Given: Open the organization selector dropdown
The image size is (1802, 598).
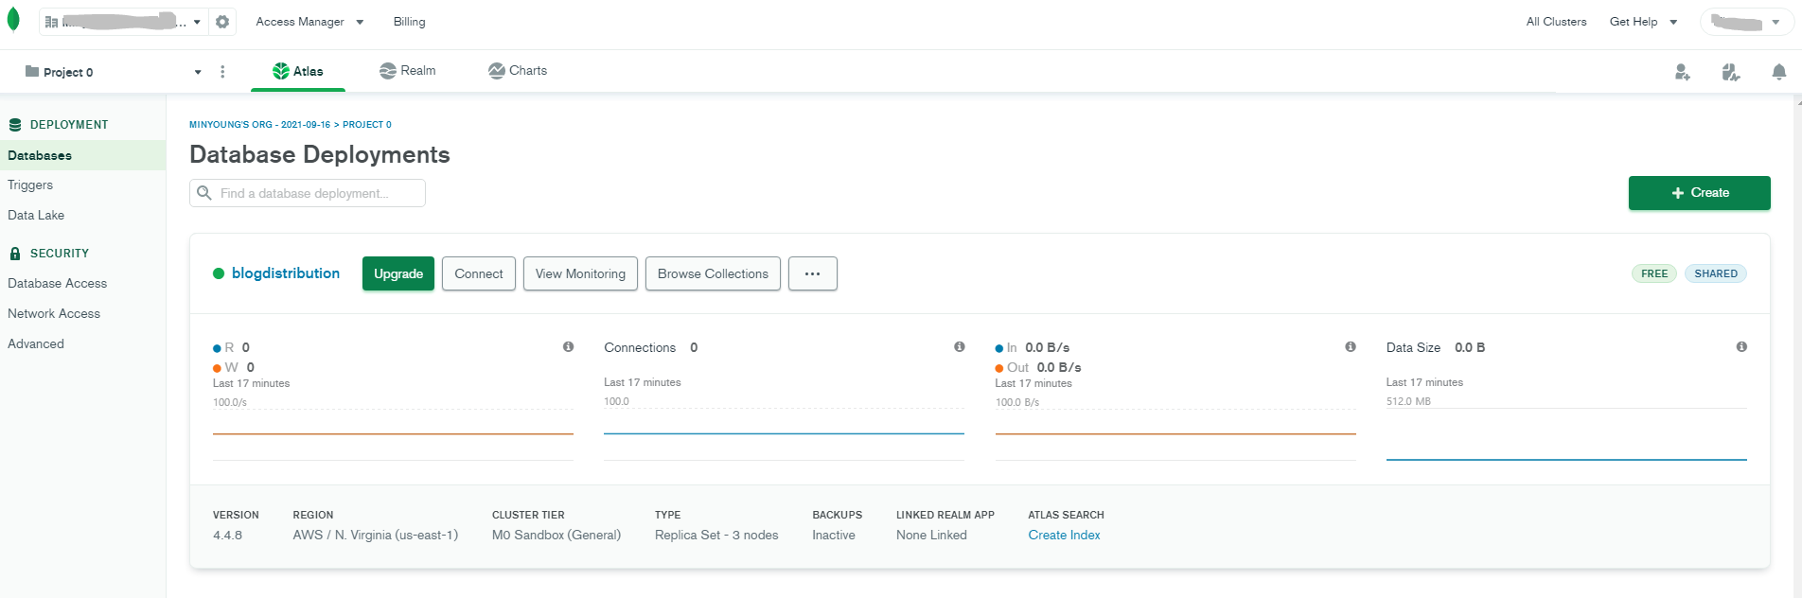Looking at the screenshot, I should [123, 22].
